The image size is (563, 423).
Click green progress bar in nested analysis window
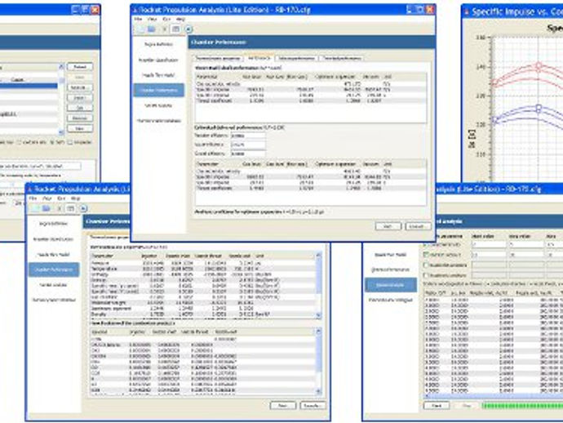[522, 406]
